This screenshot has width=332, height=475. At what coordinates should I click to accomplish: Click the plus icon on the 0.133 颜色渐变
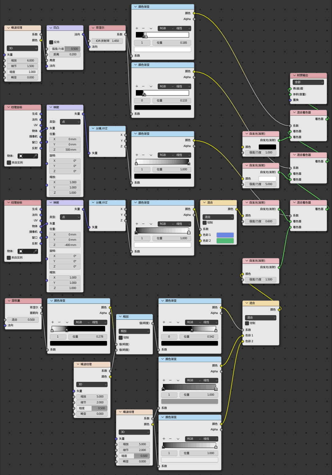click(x=137, y=86)
